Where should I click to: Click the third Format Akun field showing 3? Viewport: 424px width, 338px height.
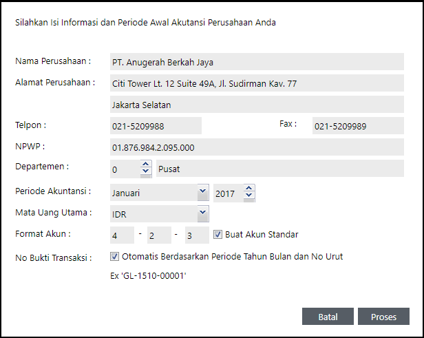coord(197,235)
